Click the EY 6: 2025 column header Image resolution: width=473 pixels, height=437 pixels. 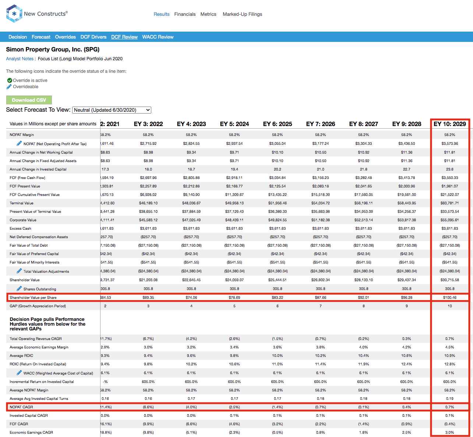tap(278, 124)
